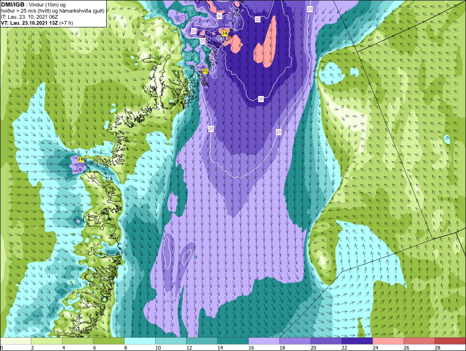The width and height of the screenshot is (466, 351).
Task: Click the legend scale value 8
Action: pos(126,348)
